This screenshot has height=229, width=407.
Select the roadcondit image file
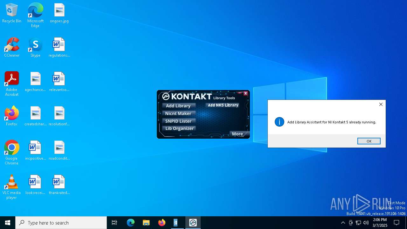coord(59,151)
